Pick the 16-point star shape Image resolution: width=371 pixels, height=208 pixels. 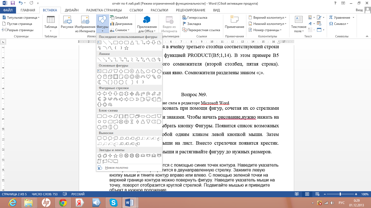coord(126,156)
